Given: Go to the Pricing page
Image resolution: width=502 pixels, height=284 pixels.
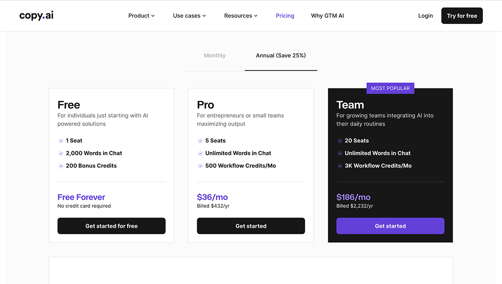Looking at the screenshot, I should (x=285, y=16).
